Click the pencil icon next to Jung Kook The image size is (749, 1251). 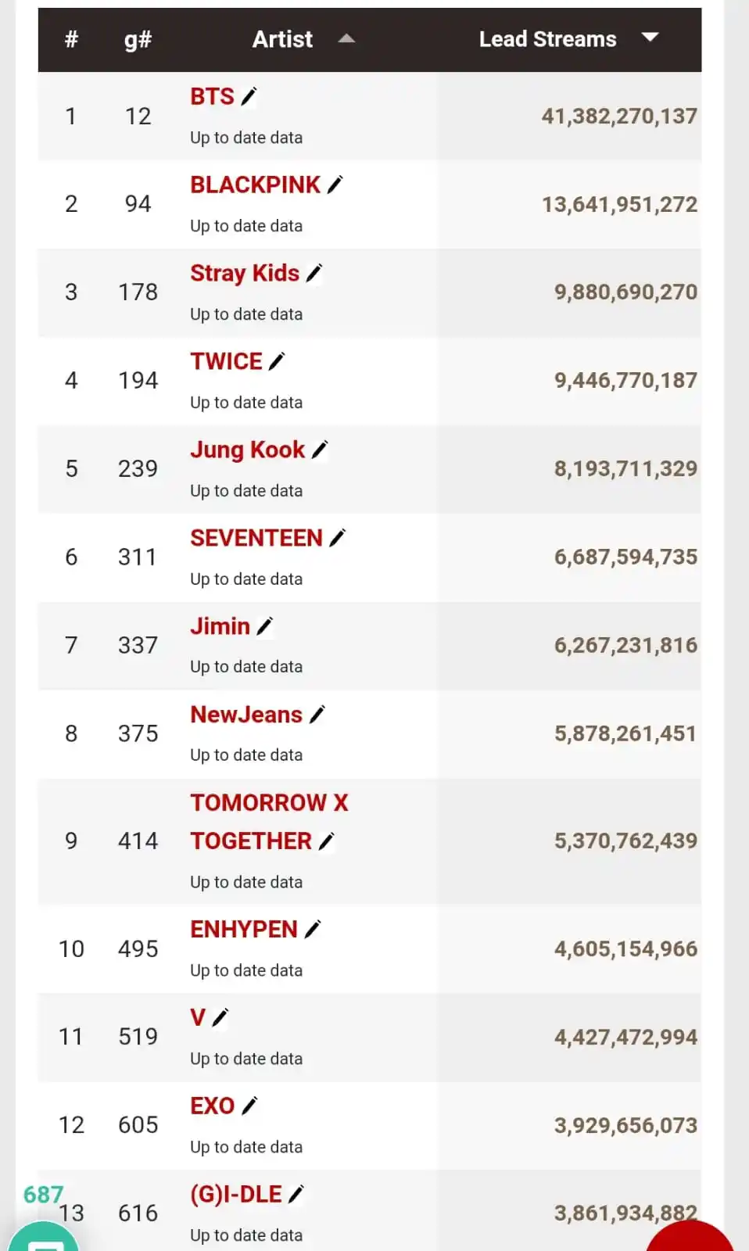pos(319,450)
